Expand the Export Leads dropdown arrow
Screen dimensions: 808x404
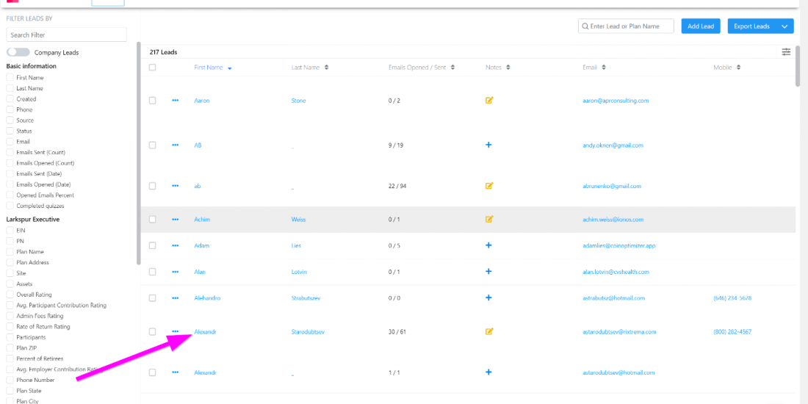784,26
